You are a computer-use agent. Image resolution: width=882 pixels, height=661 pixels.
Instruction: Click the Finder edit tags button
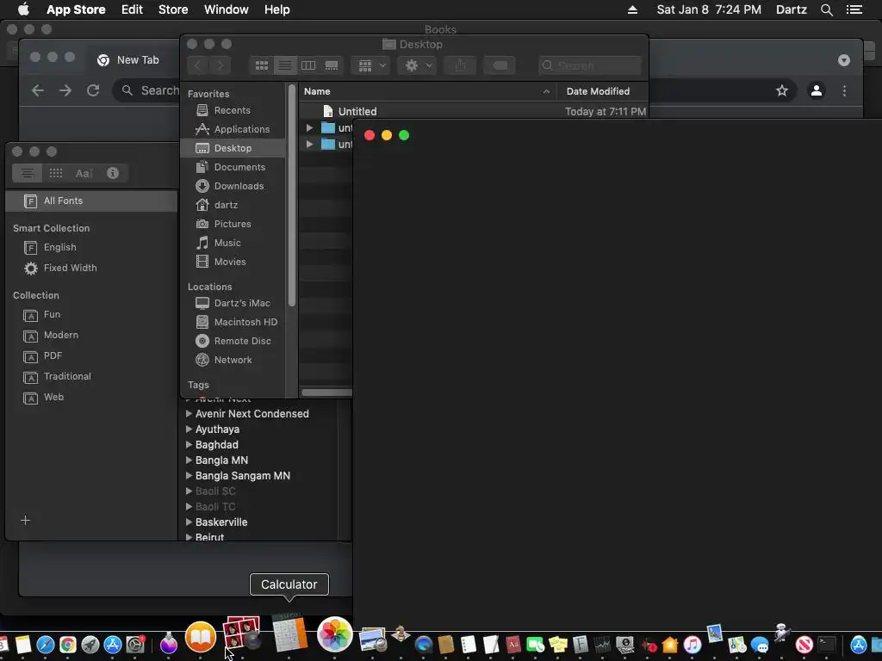coord(500,65)
